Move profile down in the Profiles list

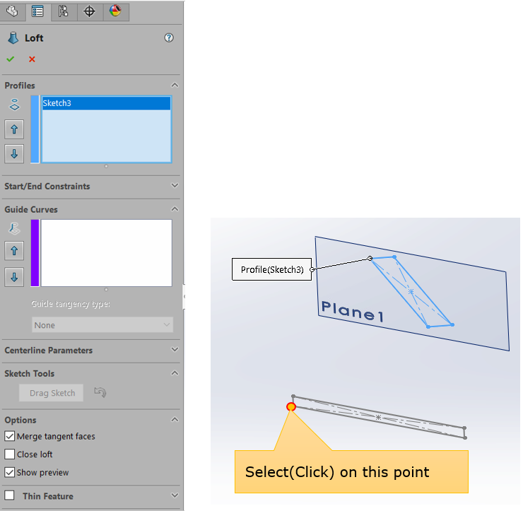(14, 154)
